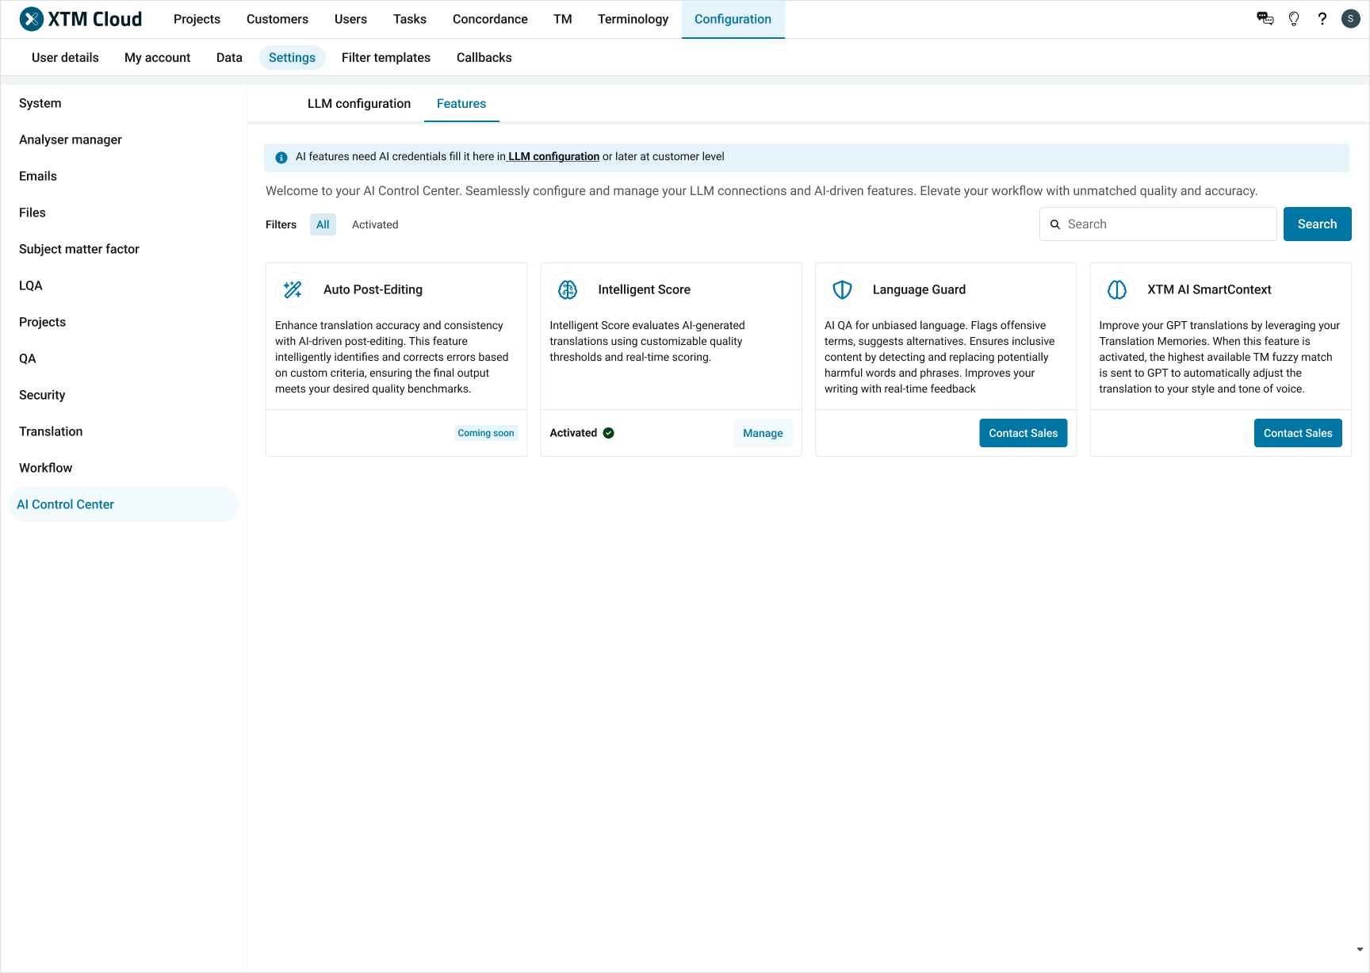The height and width of the screenshot is (973, 1370).
Task: Select AI Control Center in sidebar
Action: 66,504
